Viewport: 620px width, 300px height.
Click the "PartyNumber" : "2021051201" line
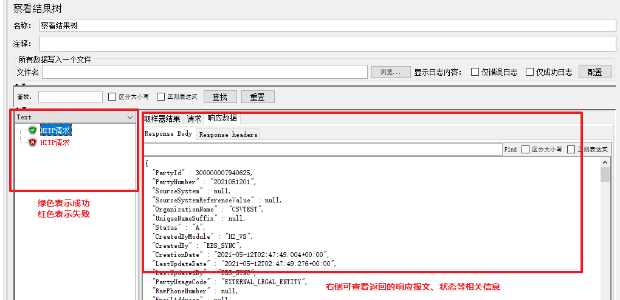(x=205, y=182)
